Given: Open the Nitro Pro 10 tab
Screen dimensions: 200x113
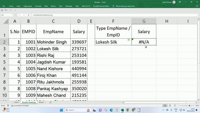Looking at the screenshot, I should pyautogui.click(x=86, y=6).
